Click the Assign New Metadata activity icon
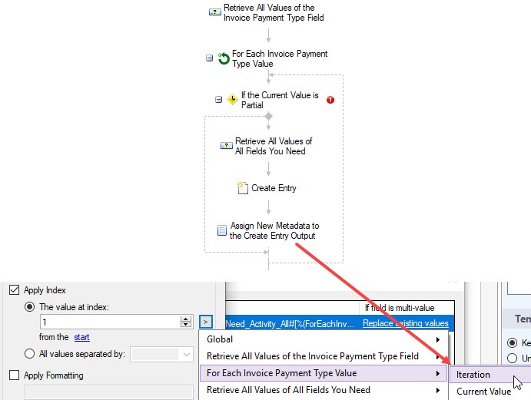This screenshot has width=531, height=400. click(221, 230)
